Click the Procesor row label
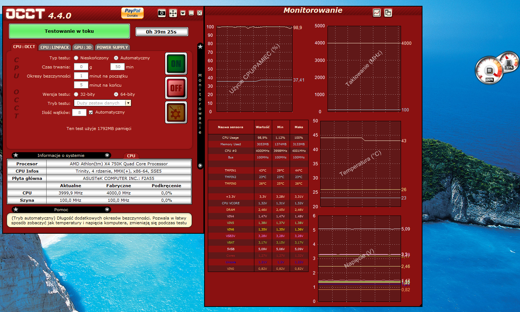This screenshot has height=312, width=520. point(27,164)
